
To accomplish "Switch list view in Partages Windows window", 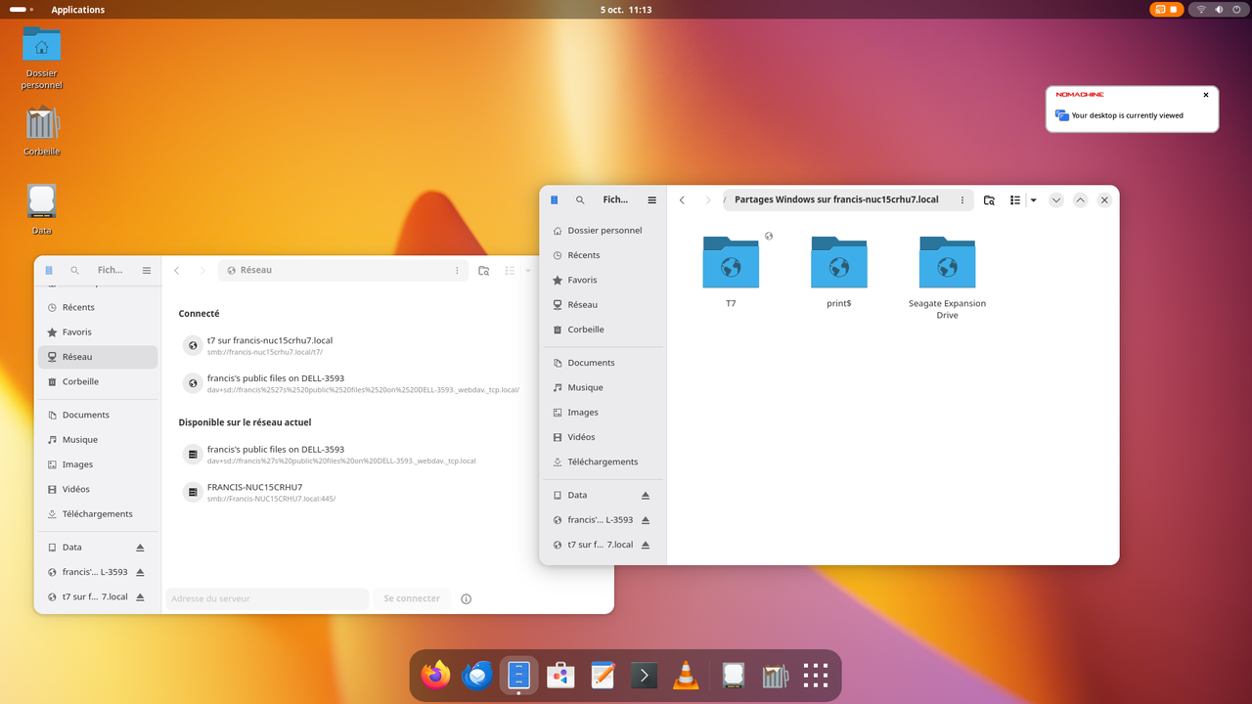I will click(1014, 199).
